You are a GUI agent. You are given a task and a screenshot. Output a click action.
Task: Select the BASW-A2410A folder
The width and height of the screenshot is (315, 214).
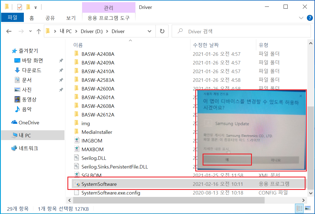pos(98,71)
